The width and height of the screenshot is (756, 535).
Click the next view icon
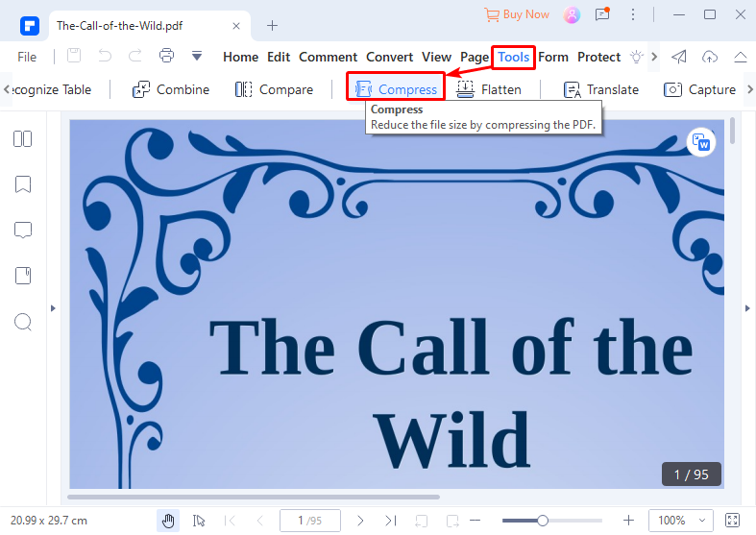coord(452,521)
